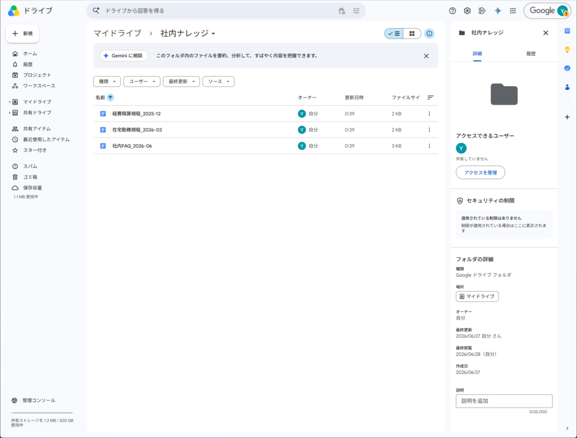Dismiss the Gemini suggestion banner
Viewport: 577px width, 438px height.
coord(426,56)
